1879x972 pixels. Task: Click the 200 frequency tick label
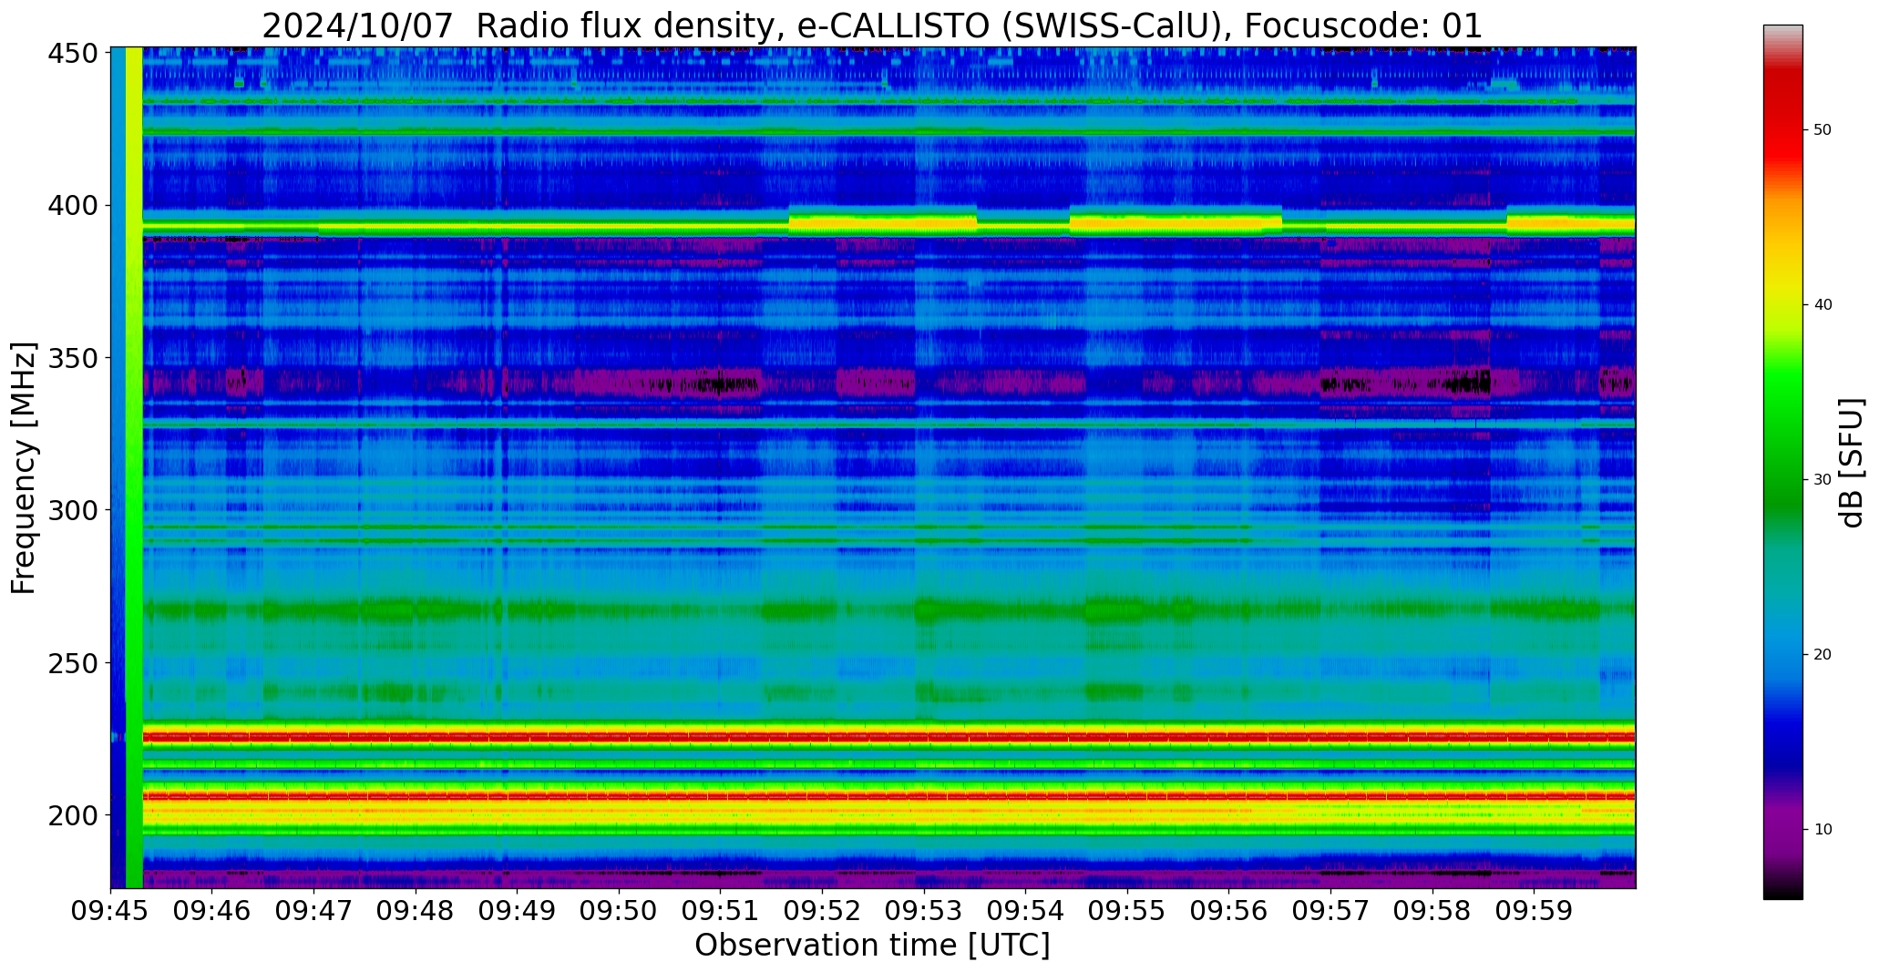[73, 814]
